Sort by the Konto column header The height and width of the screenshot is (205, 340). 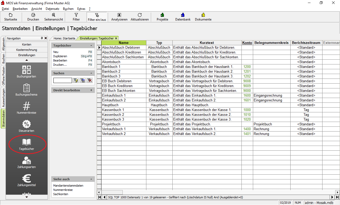tap(247, 43)
